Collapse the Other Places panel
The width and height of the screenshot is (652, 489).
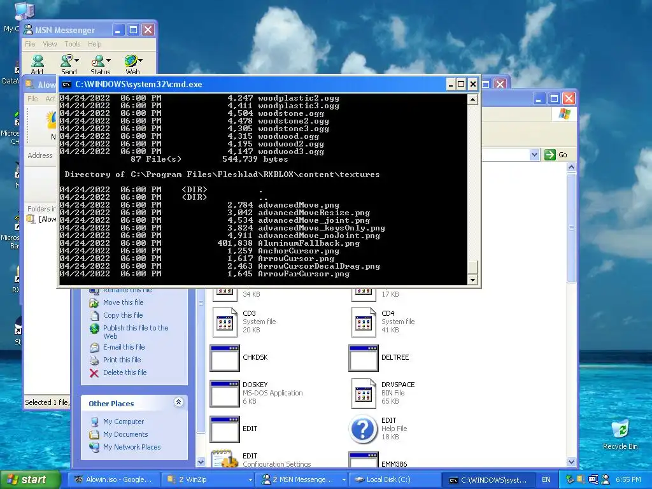click(x=178, y=402)
